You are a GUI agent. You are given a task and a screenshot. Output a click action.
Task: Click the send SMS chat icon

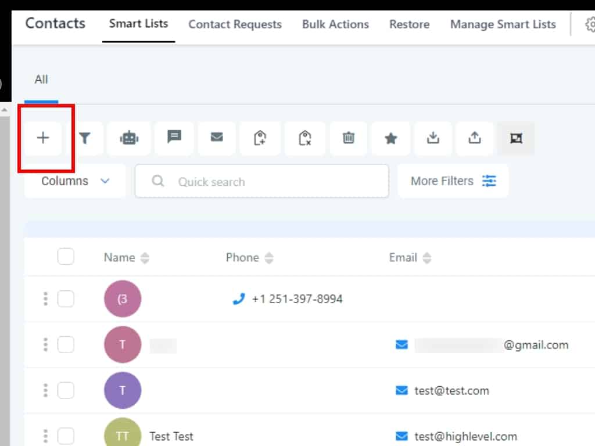point(174,138)
